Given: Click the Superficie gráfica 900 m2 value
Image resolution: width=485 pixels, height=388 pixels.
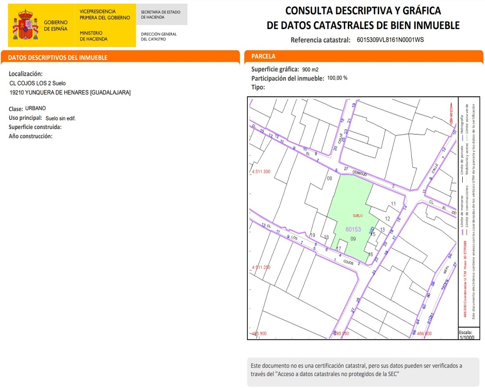Looking at the screenshot, I should pos(310,69).
